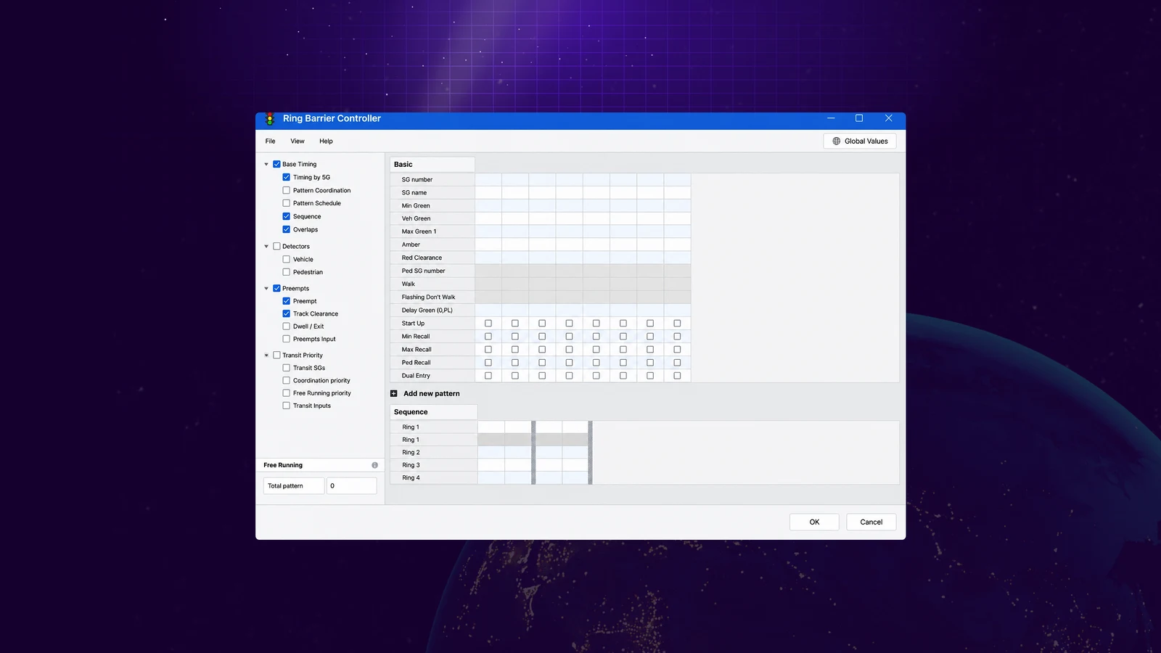Check the Vehicle detectors checkbox
Image resolution: width=1161 pixels, height=653 pixels.
(286, 259)
